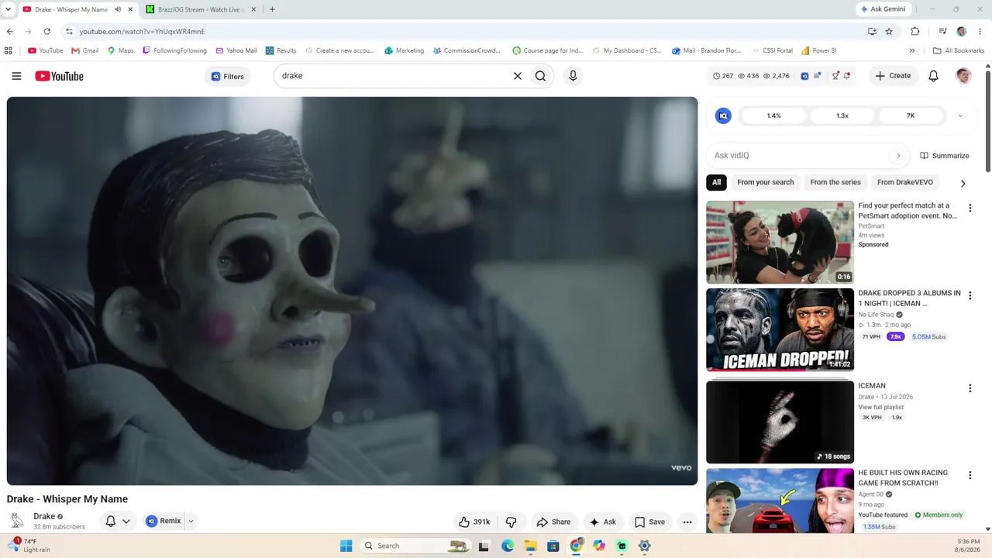Click the vidIQ logo in the header stats bar
992x558 pixels.
(x=804, y=76)
